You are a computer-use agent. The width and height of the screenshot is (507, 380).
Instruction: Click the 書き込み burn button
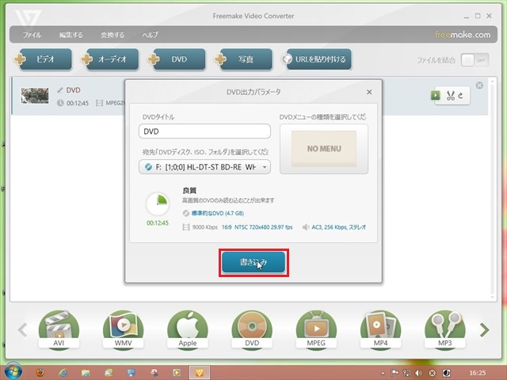click(x=253, y=264)
